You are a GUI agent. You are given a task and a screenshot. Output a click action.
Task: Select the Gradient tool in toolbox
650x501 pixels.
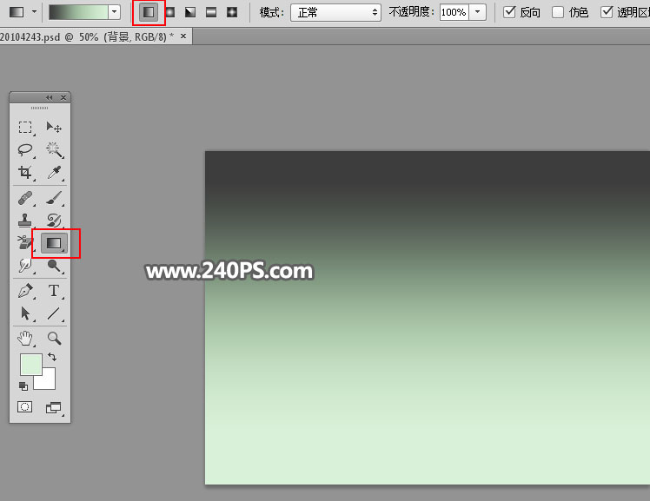pos(54,243)
